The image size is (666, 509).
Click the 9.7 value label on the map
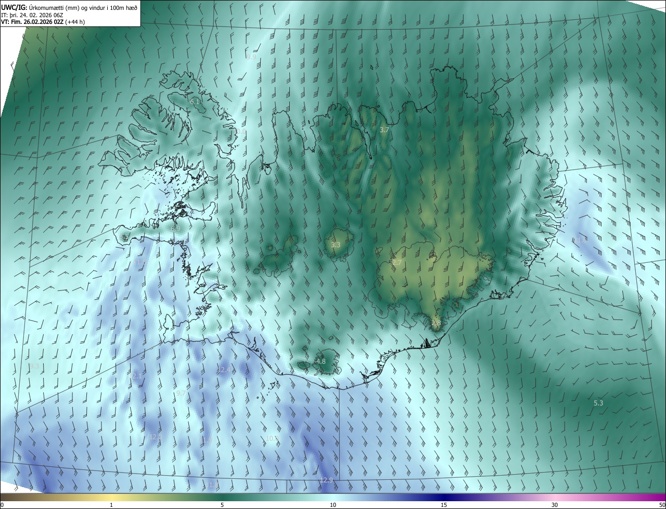tap(181, 393)
